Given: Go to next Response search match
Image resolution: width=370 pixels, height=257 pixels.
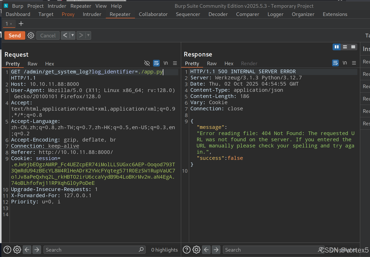Looking at the screenshot, I should click(x=216, y=250).
